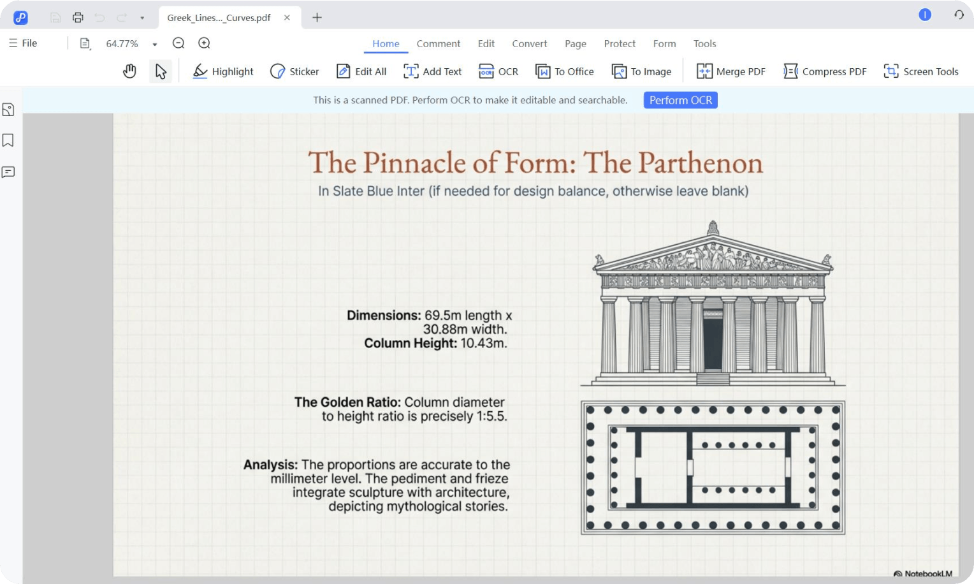
Task: Select the Hand tool for panning
Action: point(129,71)
